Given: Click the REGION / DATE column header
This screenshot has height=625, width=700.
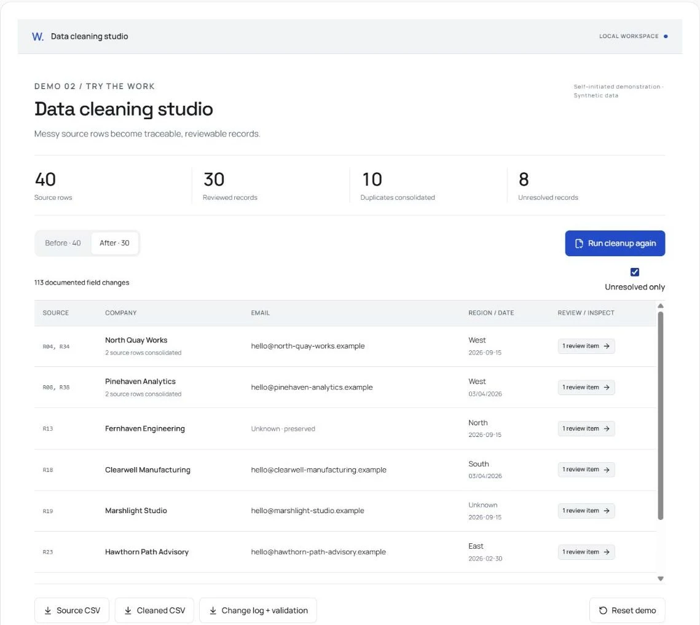Looking at the screenshot, I should 491,313.
